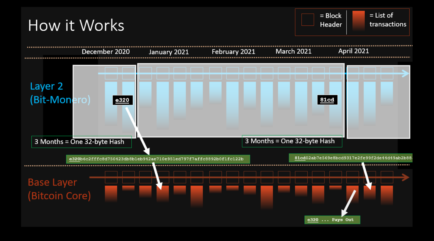
Task: Select the empty Block Header legend square
Action: pyautogui.click(x=308, y=20)
